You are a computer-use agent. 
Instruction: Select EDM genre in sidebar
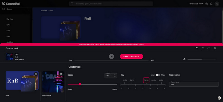click(8, 25)
